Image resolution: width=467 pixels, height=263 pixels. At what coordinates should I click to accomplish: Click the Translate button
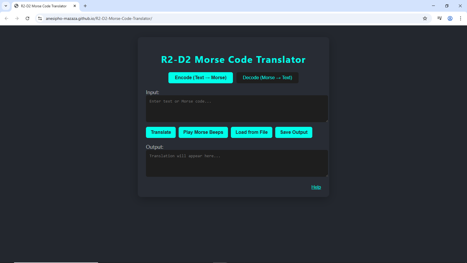tap(161, 132)
